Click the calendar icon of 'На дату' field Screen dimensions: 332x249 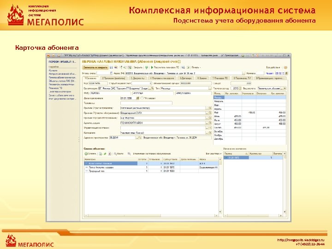point(286,73)
